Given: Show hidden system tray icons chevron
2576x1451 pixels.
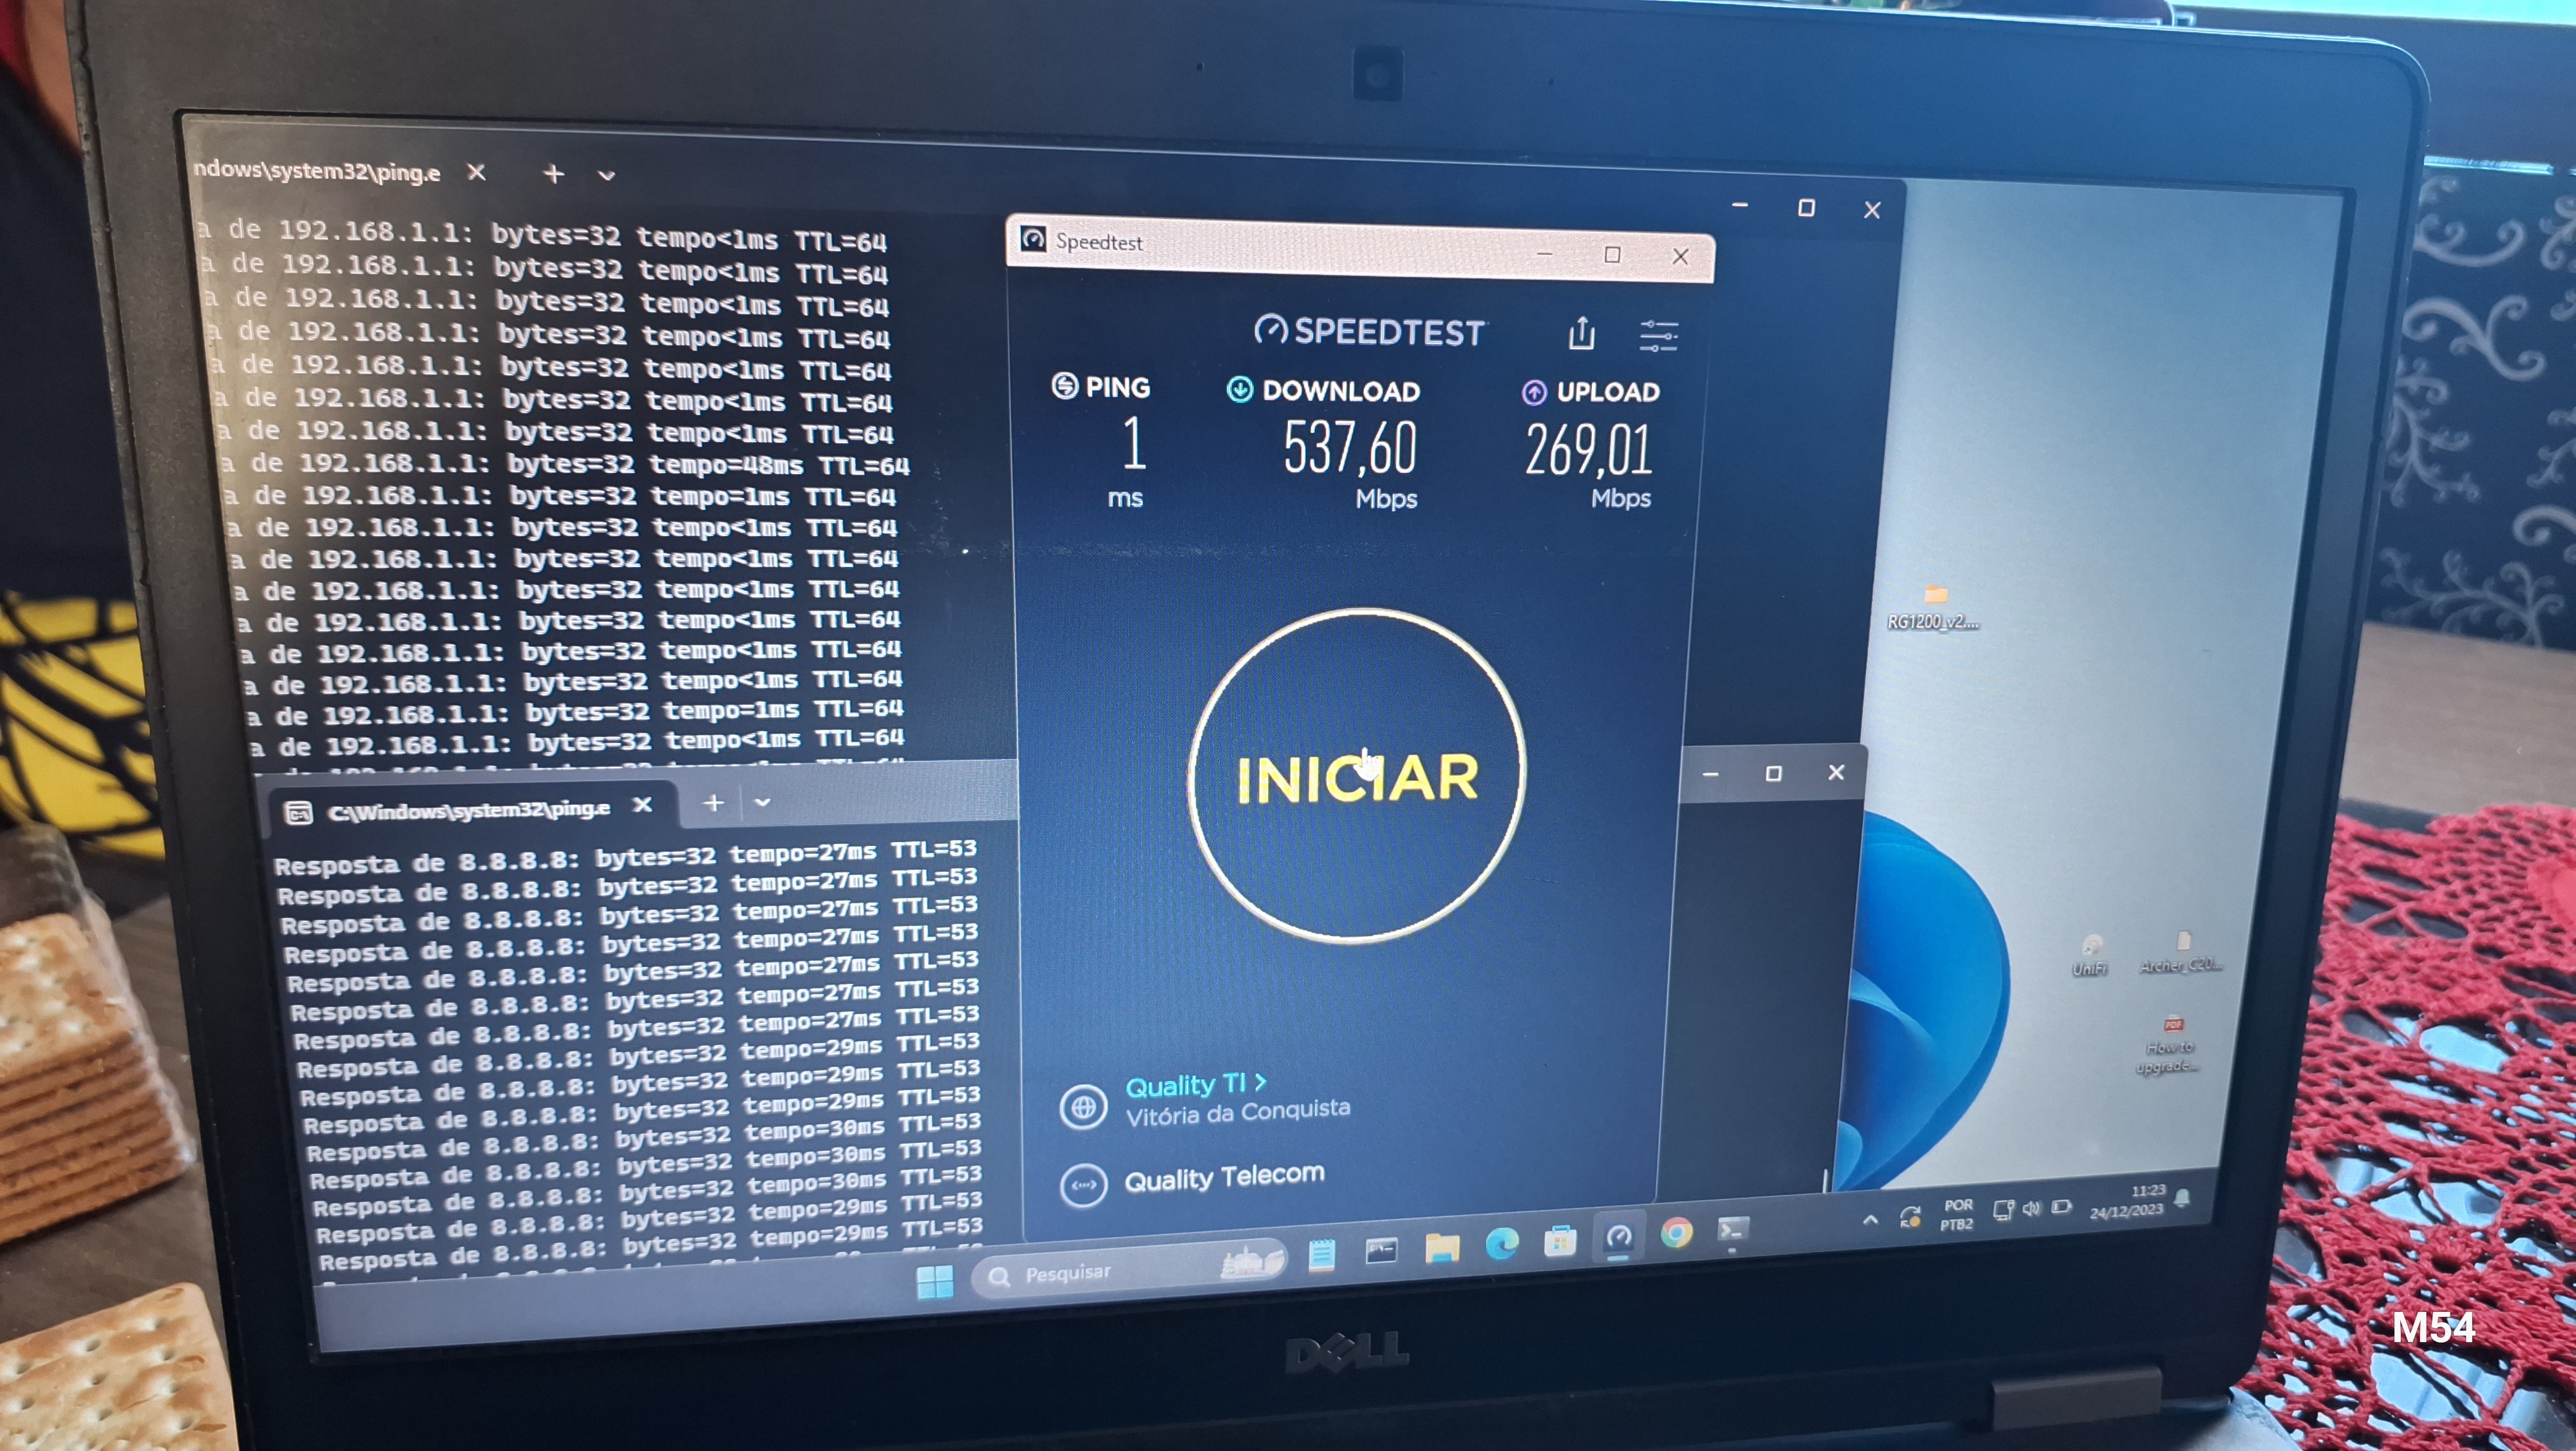Looking at the screenshot, I should click(1870, 1220).
